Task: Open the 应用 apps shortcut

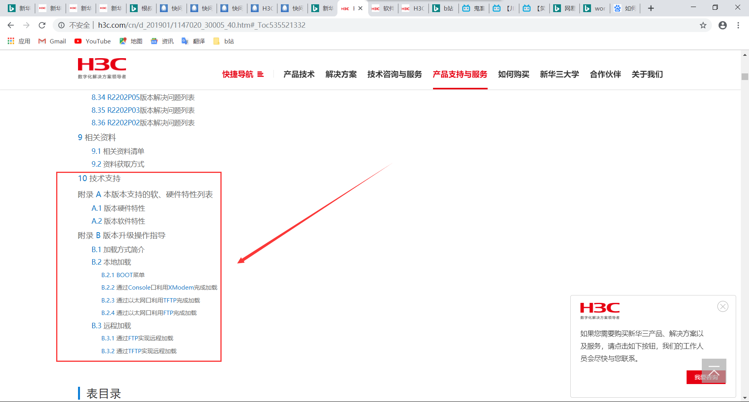Action: pos(19,41)
